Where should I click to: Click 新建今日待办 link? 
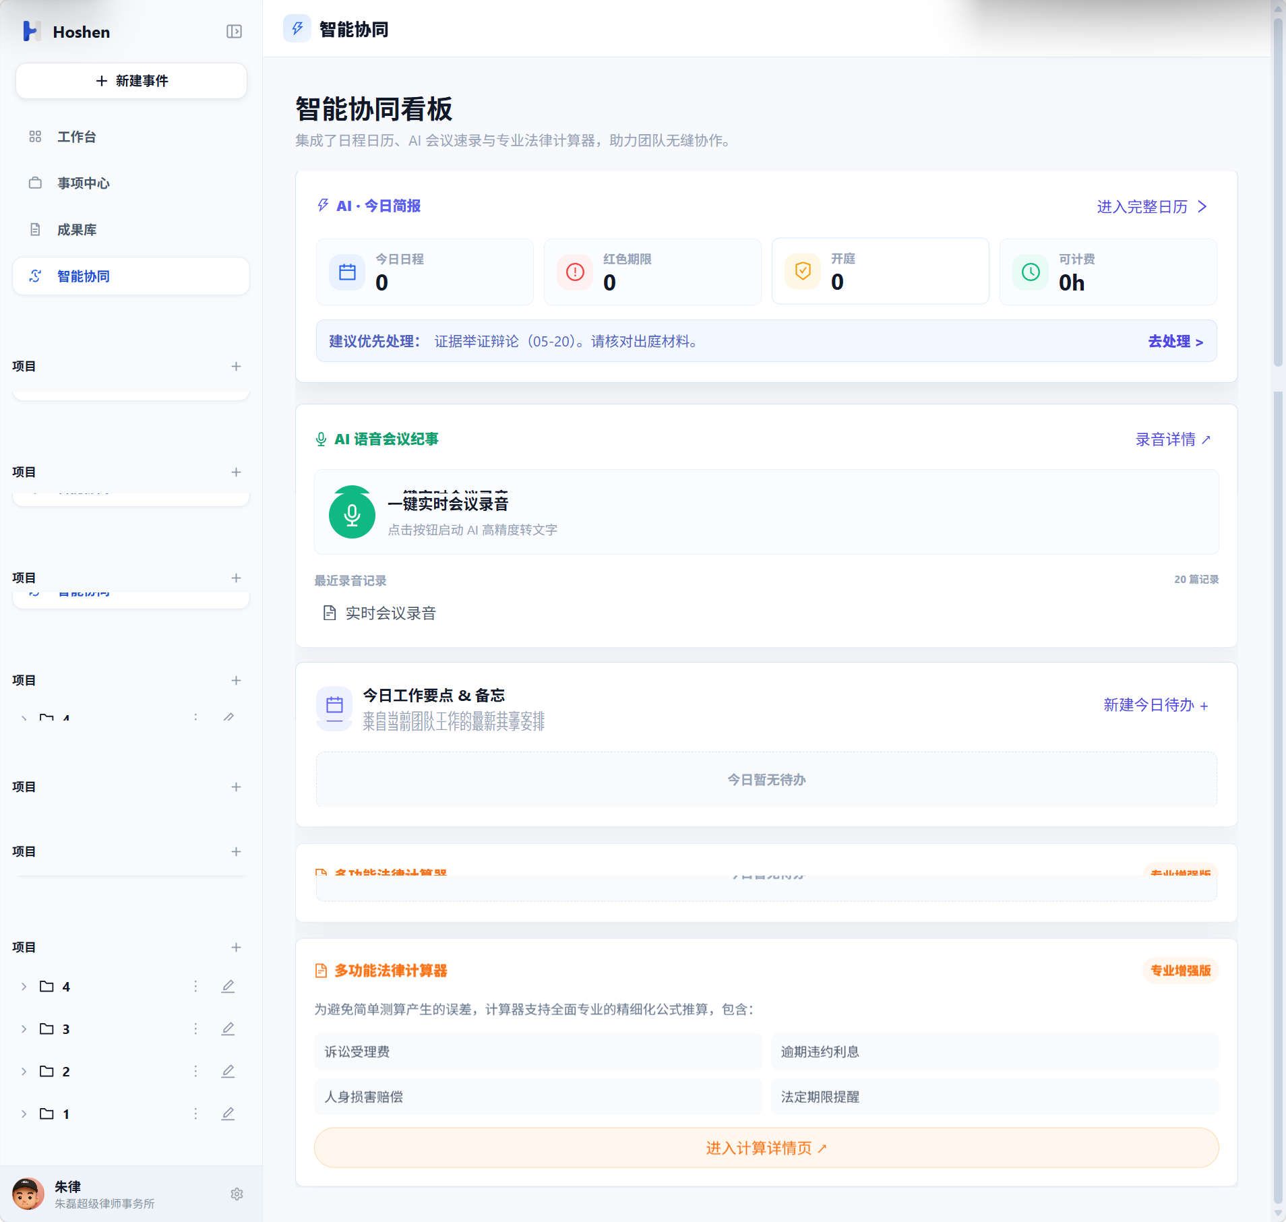[x=1156, y=706]
